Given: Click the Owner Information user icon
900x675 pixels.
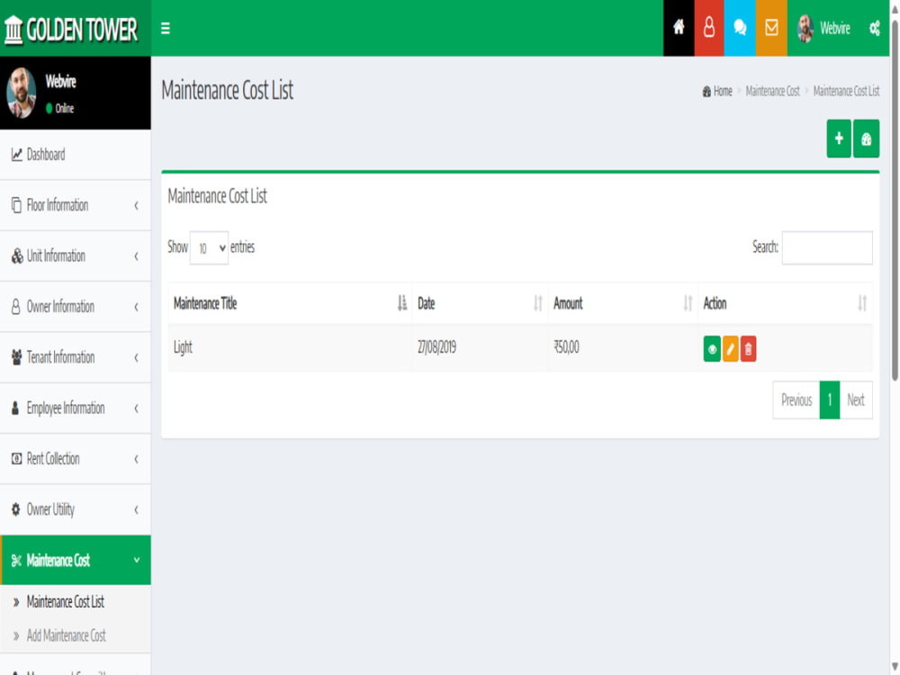Looking at the screenshot, I should pyautogui.click(x=16, y=307).
